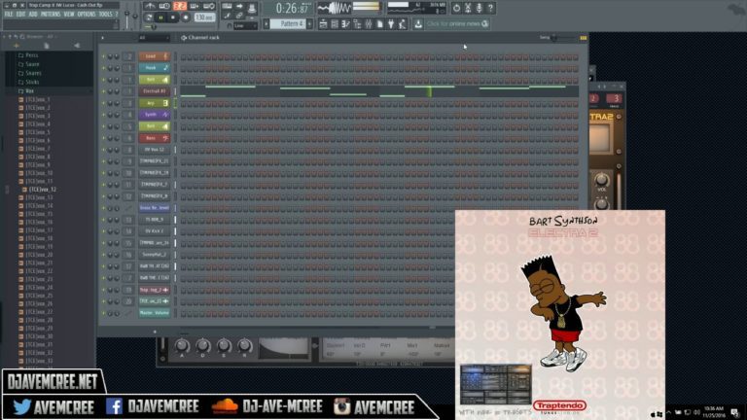
Task: Click the Electra VOL knob
Action: pos(601,181)
